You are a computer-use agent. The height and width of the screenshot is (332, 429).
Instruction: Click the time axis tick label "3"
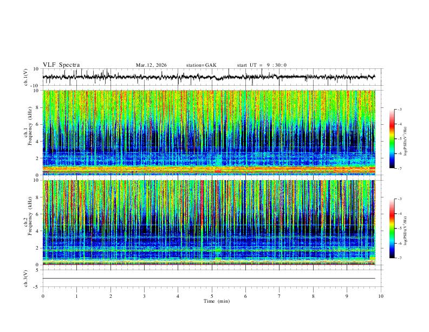coord(144,296)
